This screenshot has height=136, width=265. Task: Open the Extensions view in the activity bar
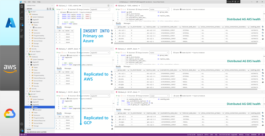22,36
